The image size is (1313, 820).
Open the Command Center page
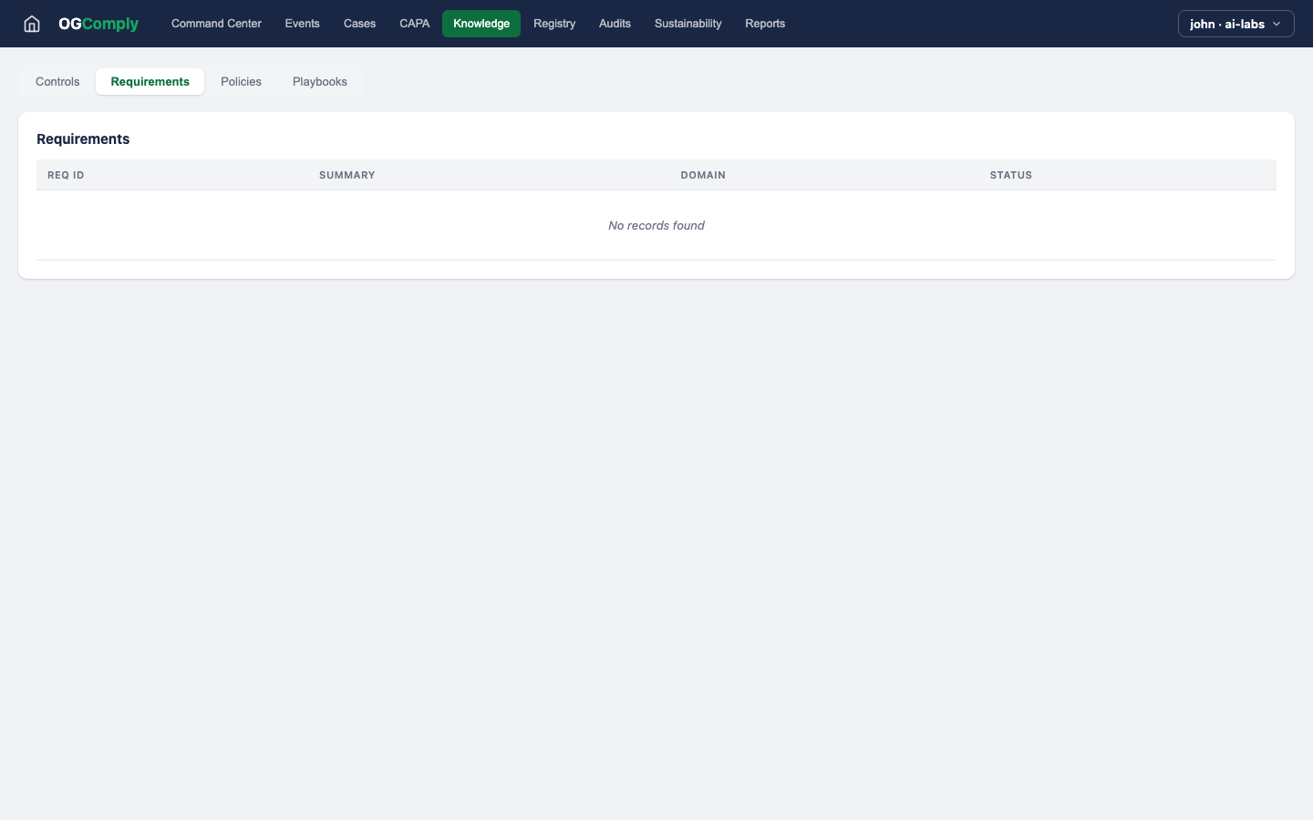(216, 24)
